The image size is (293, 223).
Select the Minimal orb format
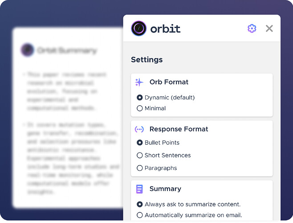pos(139,108)
